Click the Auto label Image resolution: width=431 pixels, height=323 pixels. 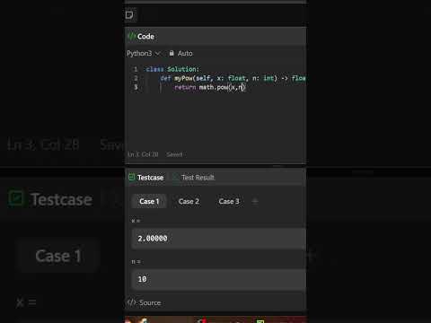point(185,53)
